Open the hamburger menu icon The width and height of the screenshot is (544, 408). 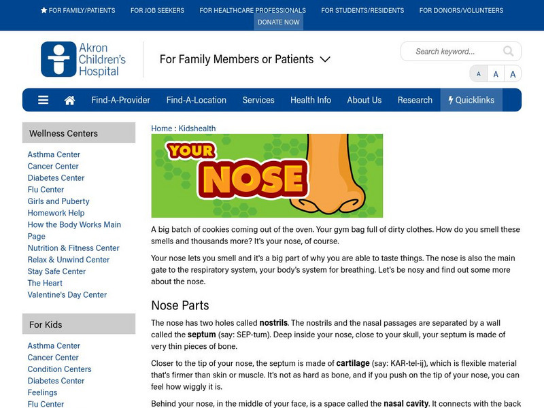point(43,100)
